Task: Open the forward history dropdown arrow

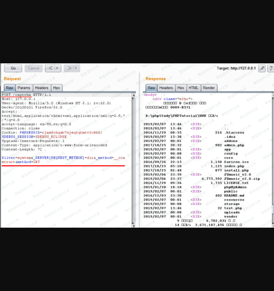Action: (76, 68)
